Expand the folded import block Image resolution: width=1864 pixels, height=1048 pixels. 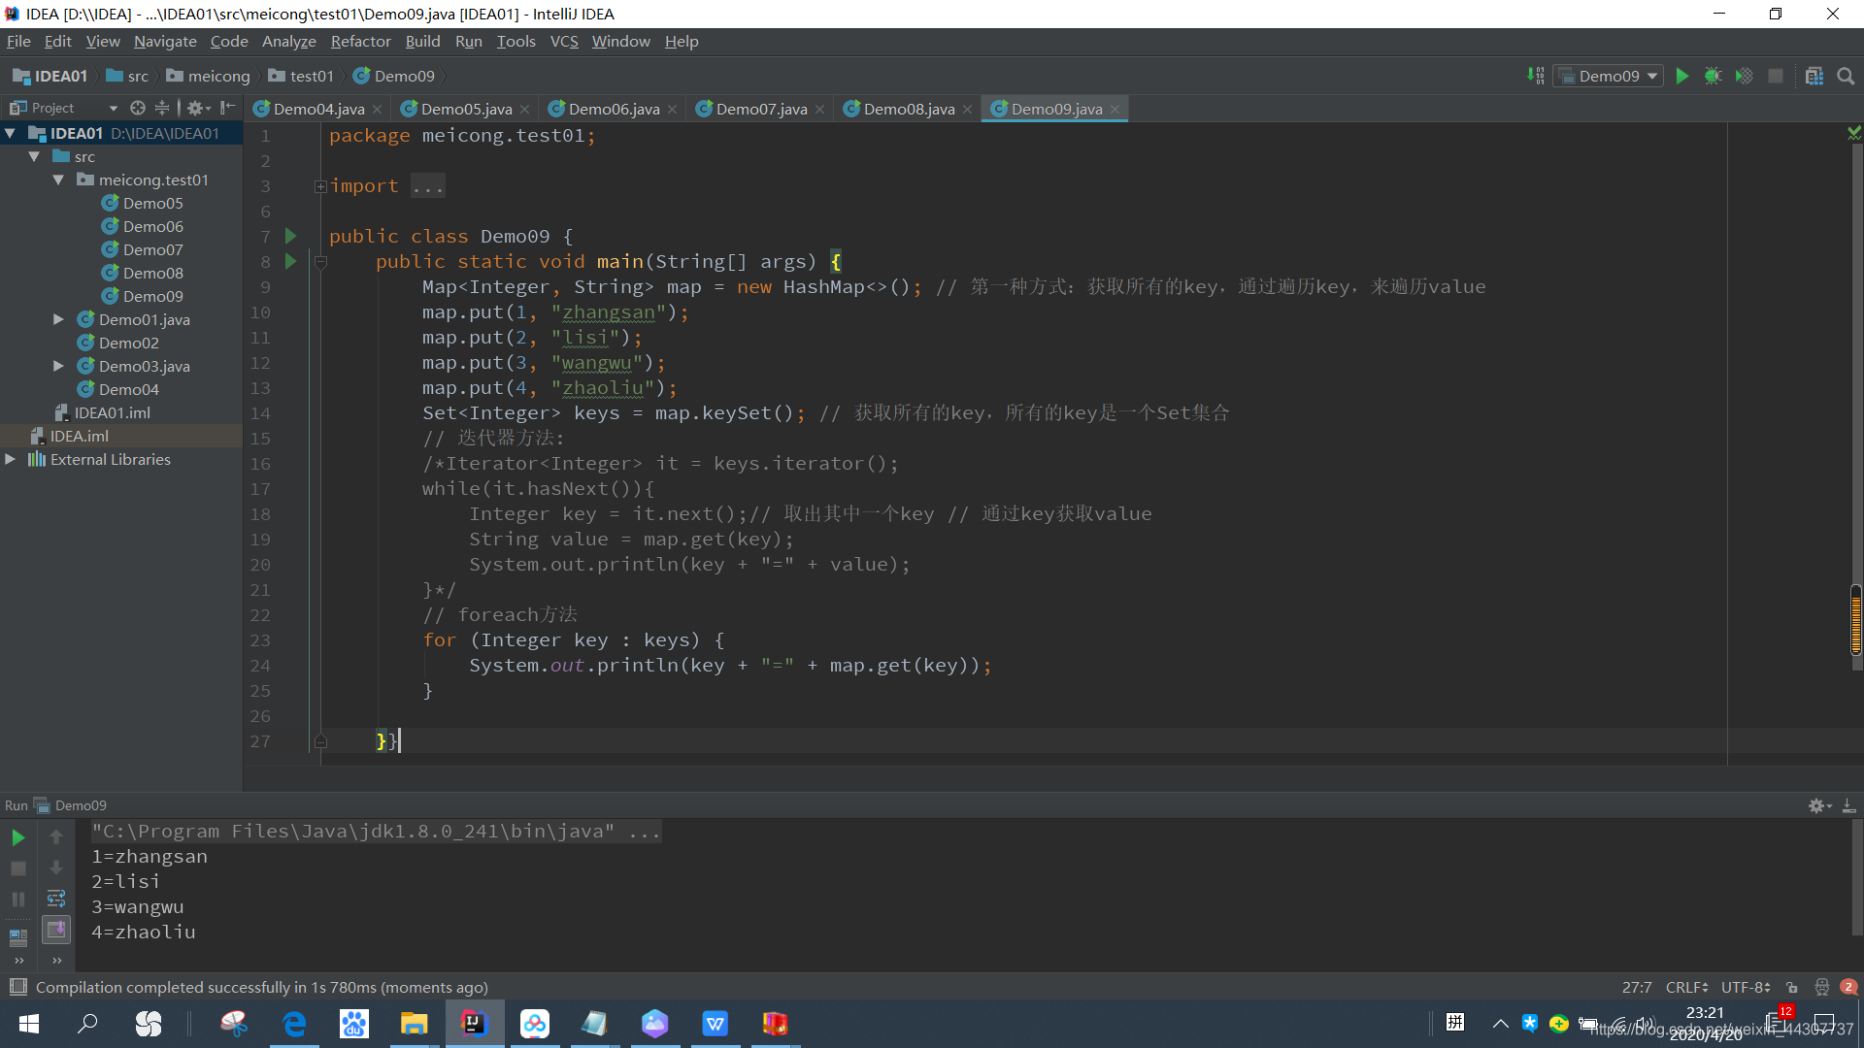tap(320, 186)
